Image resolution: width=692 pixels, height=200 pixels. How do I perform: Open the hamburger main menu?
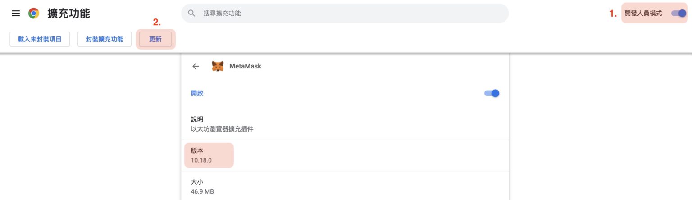point(16,14)
